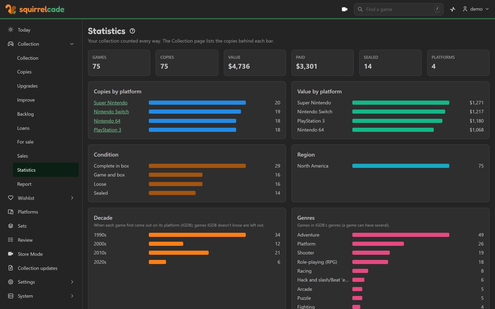Open Statistics help question mark icon
495x309 pixels.
tap(132, 31)
